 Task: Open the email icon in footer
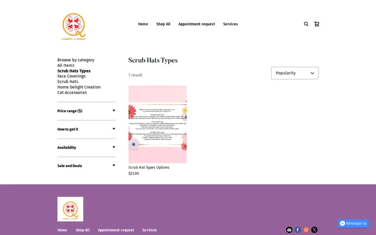pyautogui.click(x=289, y=230)
